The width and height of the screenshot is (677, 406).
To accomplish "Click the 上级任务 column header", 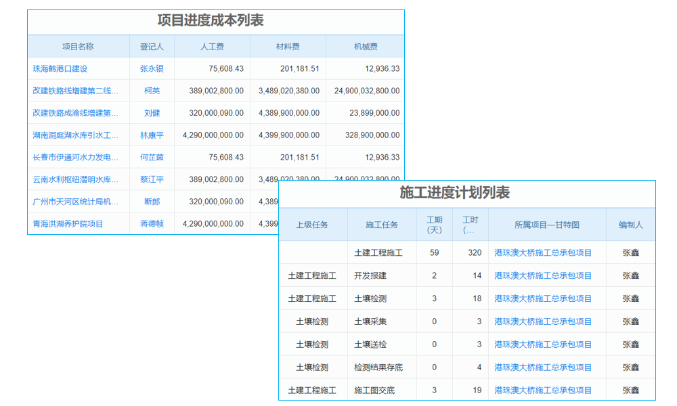I will (313, 224).
